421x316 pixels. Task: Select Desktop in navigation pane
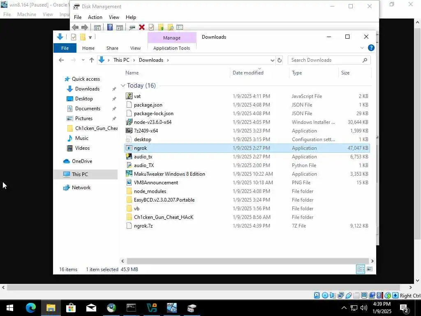[84, 99]
